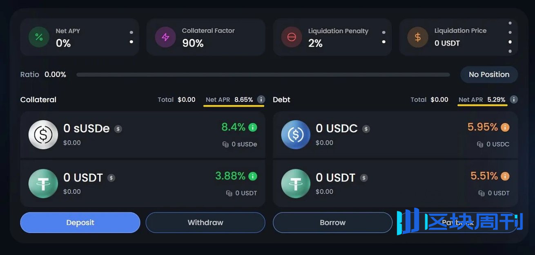Viewport: 535px width, 255px height.
Task: Click the orange info icon next to 5.51%
Action: point(505,176)
